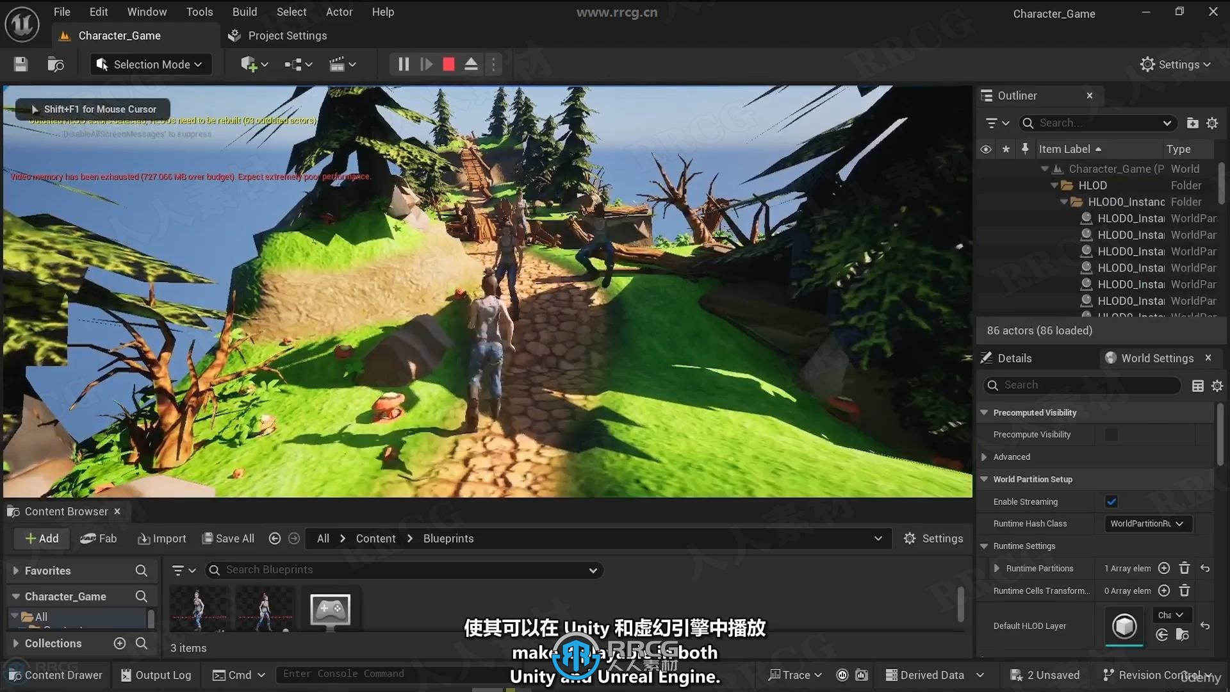This screenshot has width=1230, height=692.
Task: Sort the Outliner by Item Label
Action: click(1070, 149)
